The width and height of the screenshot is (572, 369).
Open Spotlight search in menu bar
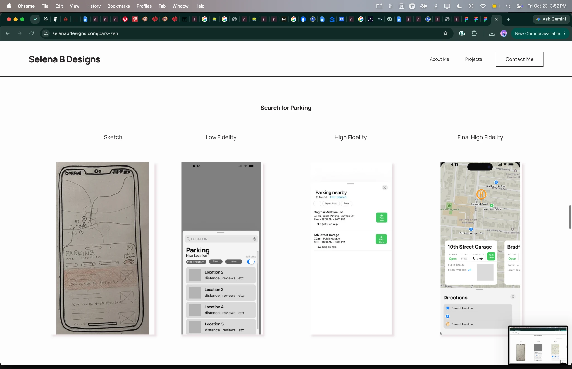[508, 6]
